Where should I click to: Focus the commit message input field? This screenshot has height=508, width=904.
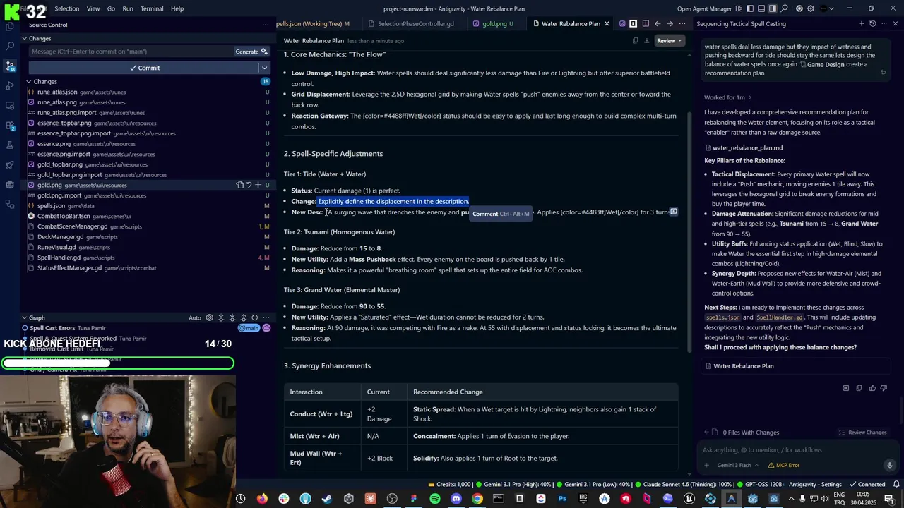(x=131, y=52)
